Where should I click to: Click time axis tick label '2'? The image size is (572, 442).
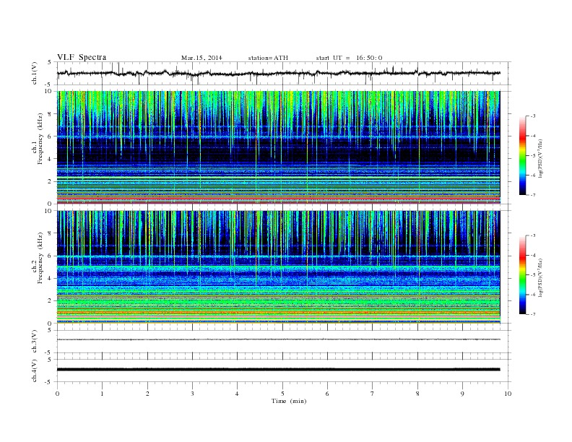147,394
